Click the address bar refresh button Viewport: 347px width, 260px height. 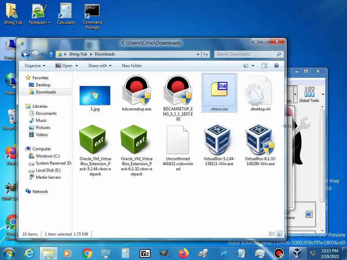tap(206, 54)
